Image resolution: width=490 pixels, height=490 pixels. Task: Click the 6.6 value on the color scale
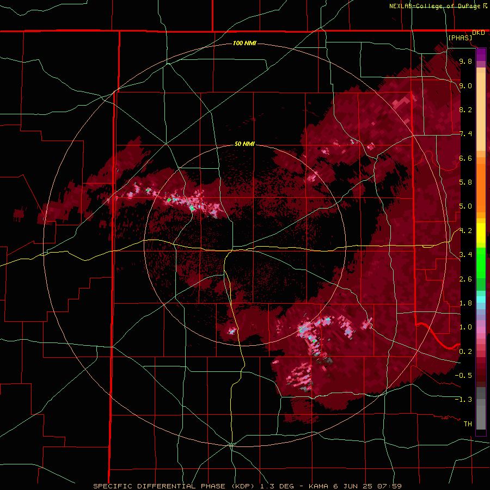pyautogui.click(x=465, y=158)
